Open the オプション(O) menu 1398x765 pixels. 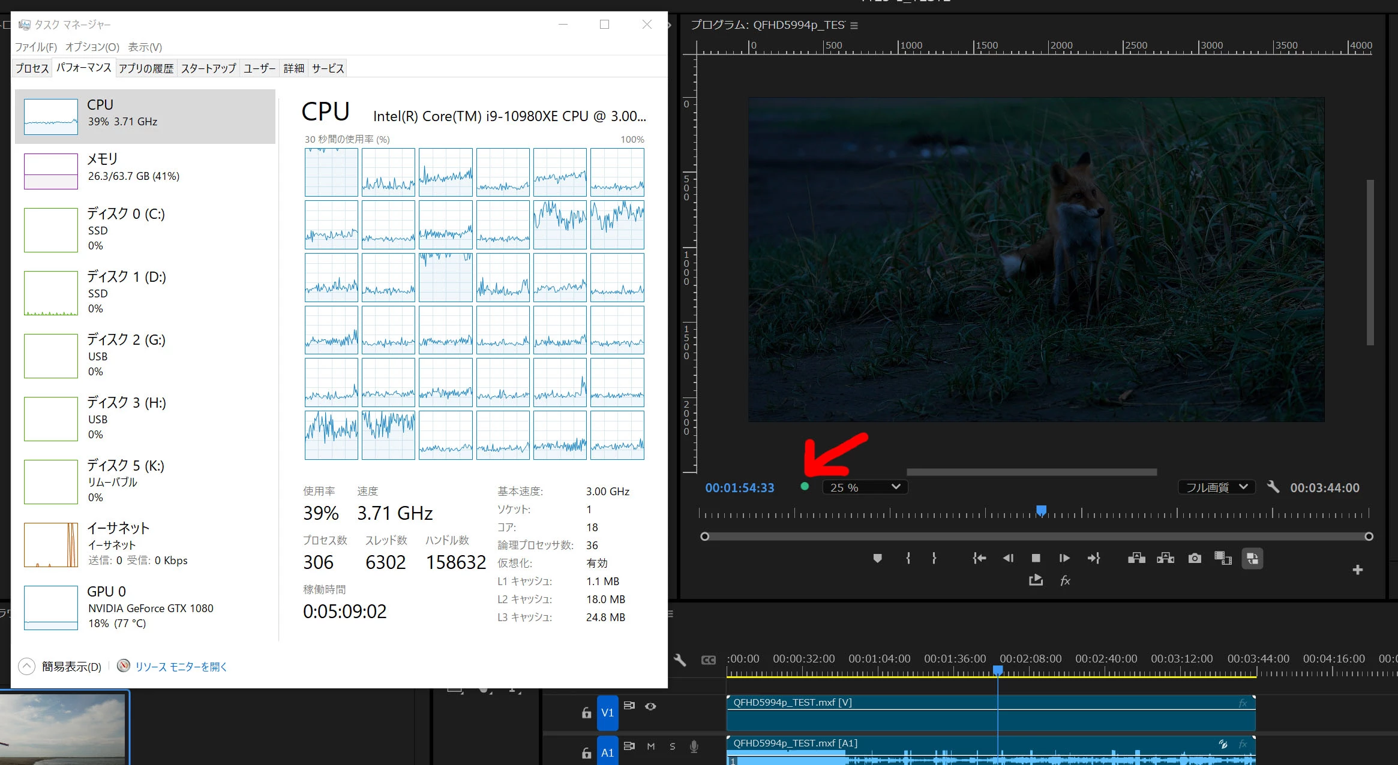coord(92,47)
